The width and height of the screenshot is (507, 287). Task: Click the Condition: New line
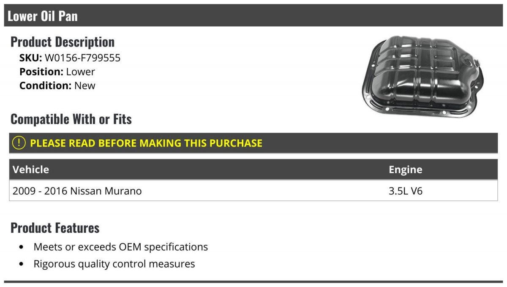tap(57, 86)
